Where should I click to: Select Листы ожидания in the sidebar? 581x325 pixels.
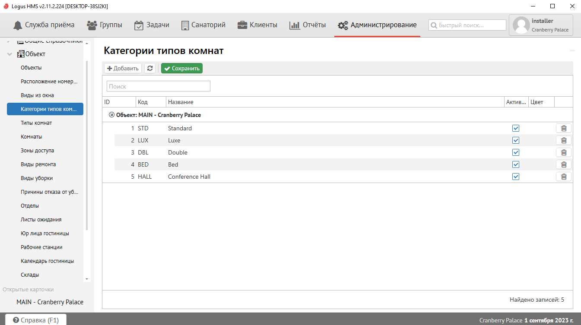coord(41,220)
